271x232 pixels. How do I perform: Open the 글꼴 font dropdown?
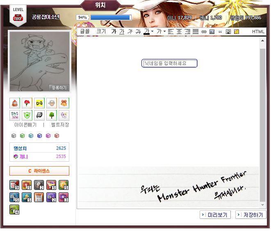click(85, 32)
